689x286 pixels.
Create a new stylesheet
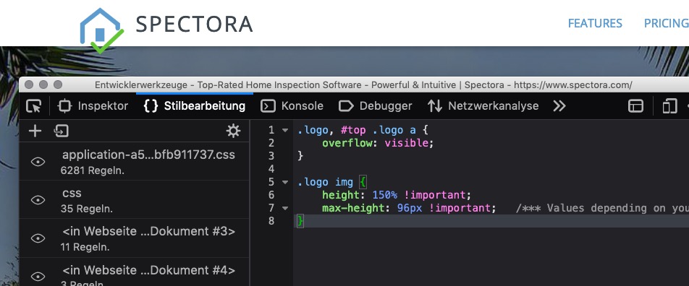point(35,131)
